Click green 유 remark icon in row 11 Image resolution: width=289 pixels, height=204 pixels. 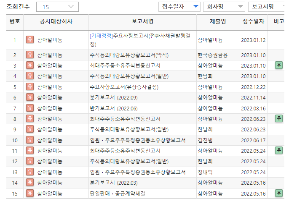click(x=279, y=150)
